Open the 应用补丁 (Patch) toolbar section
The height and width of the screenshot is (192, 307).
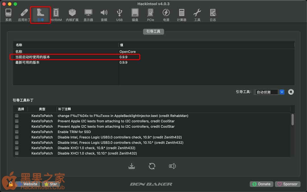(24, 15)
